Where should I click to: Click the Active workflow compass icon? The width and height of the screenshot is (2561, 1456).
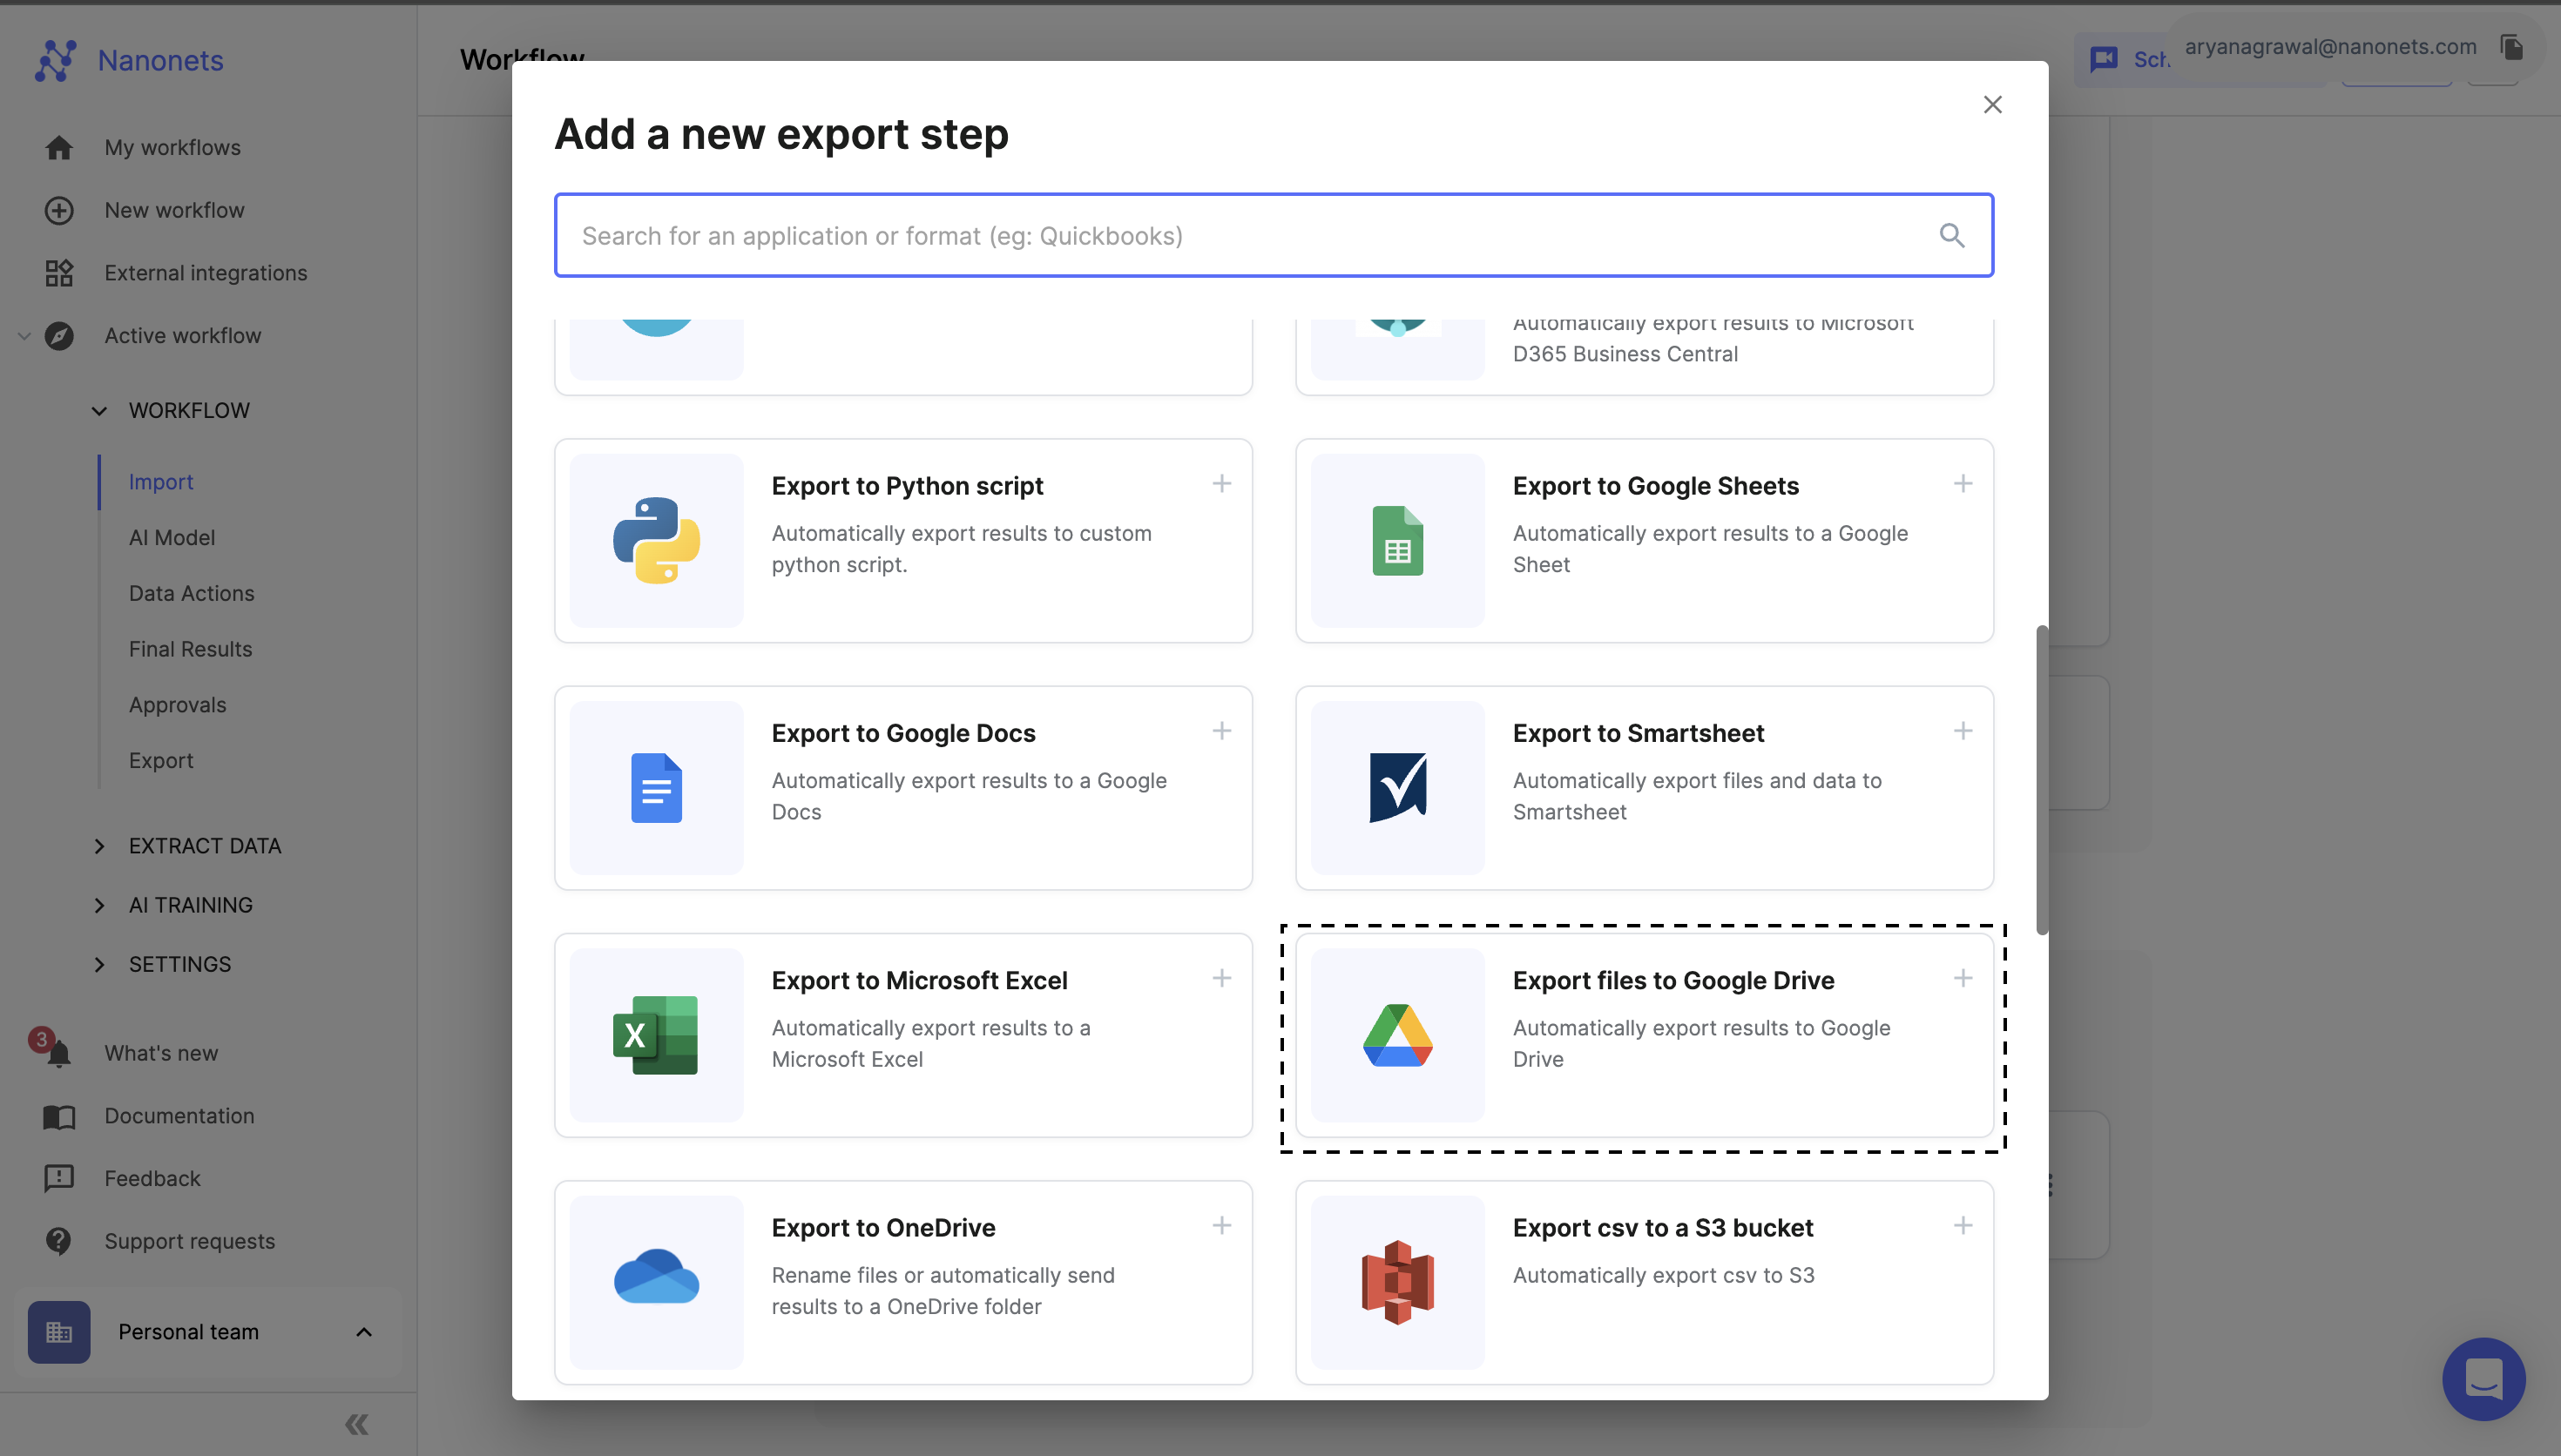[x=59, y=336]
